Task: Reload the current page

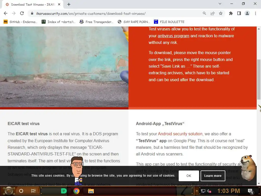Action: (x=22, y=13)
